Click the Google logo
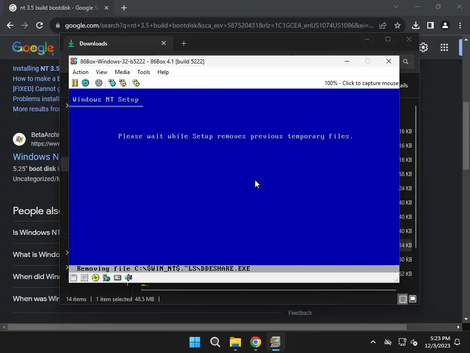Image resolution: width=470 pixels, height=353 pixels. (33, 48)
